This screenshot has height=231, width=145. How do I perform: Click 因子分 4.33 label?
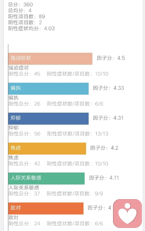pyautogui.click(x=108, y=88)
